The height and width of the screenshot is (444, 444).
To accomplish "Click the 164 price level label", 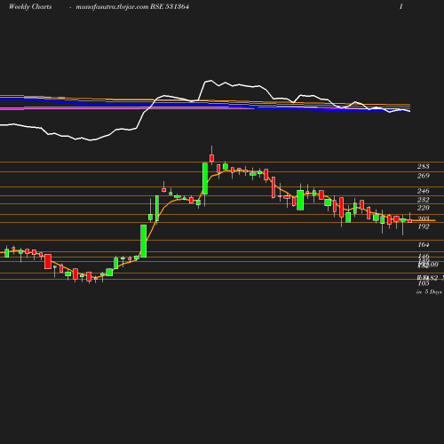I will click(424, 244).
